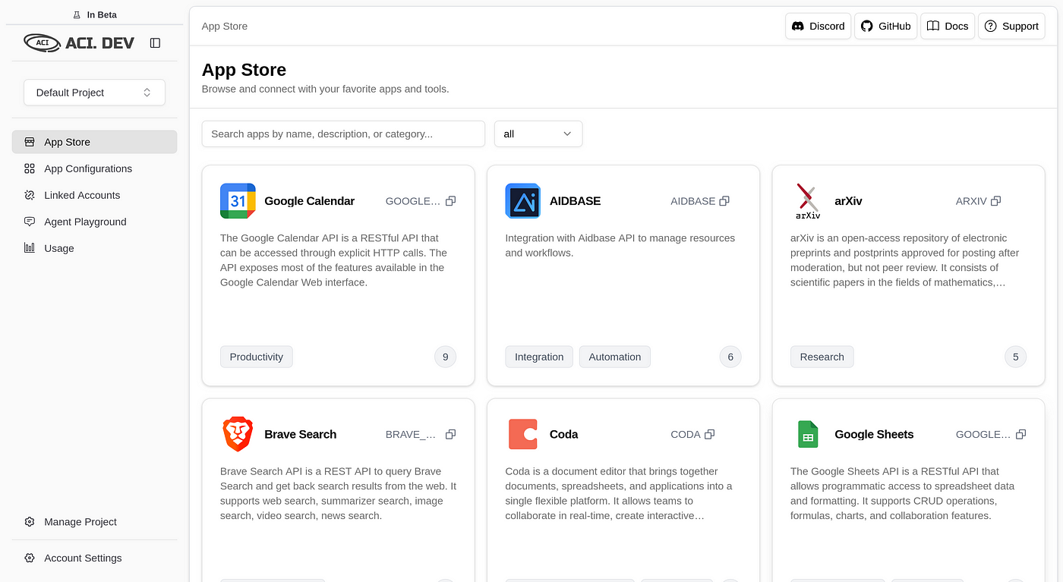Click the search apps input field
Screen dimensions: 1063x582
click(343, 134)
